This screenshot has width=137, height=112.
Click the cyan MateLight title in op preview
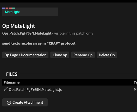point(12,12)
